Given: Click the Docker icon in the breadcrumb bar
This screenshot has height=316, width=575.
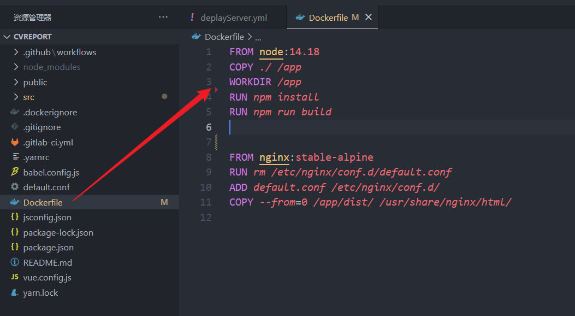Looking at the screenshot, I should click(196, 37).
